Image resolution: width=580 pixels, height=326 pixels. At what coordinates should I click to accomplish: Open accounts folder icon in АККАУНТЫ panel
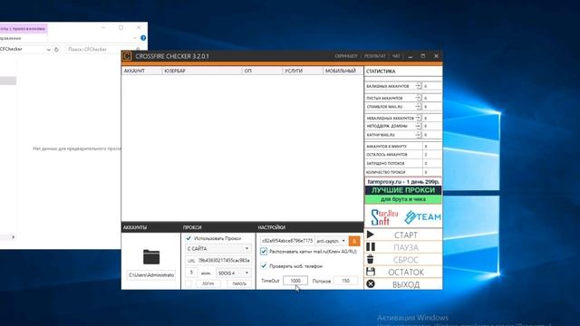[x=151, y=257]
